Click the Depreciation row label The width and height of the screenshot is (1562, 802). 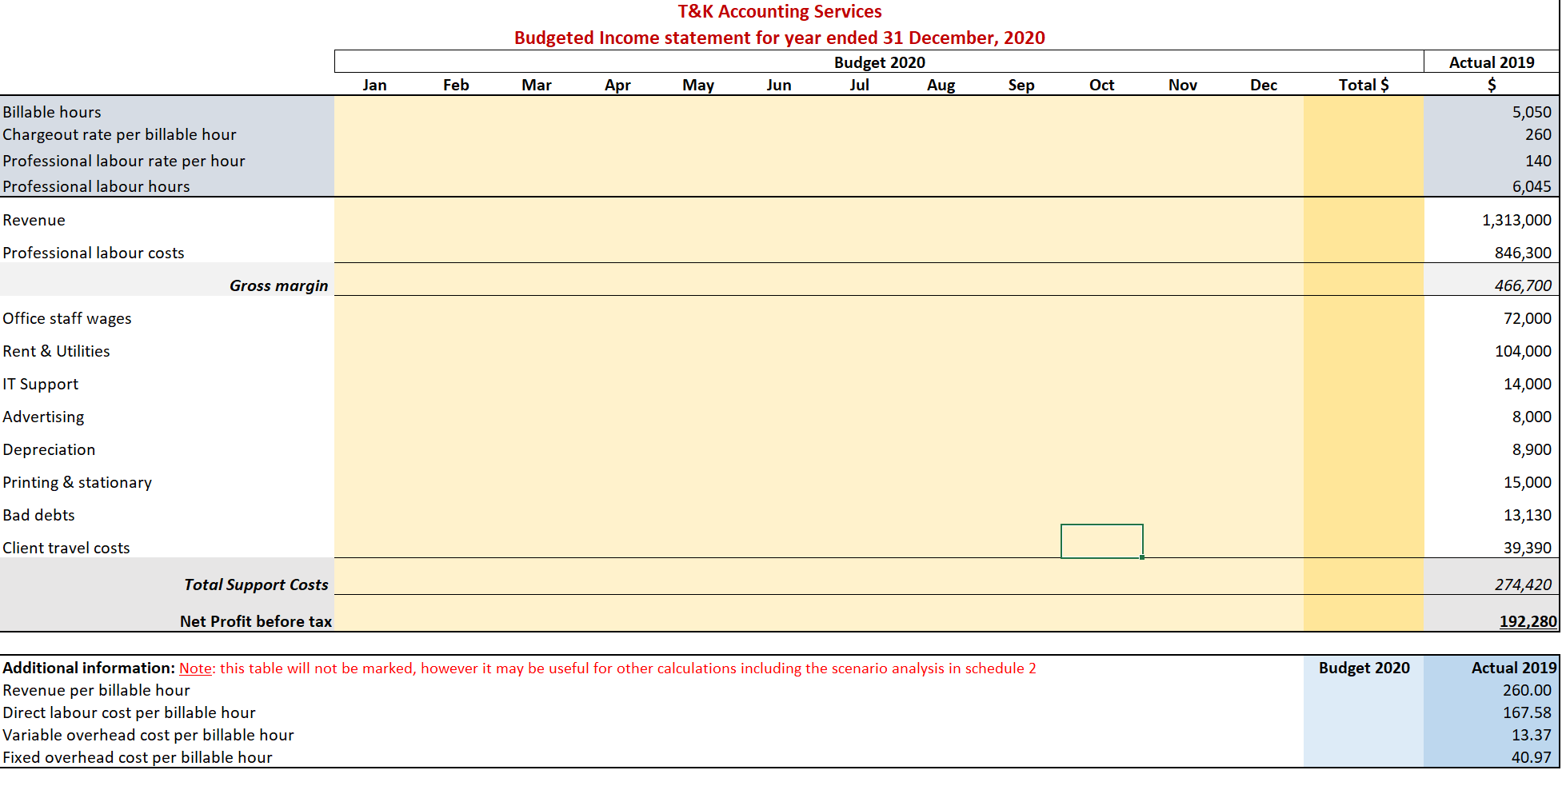pyautogui.click(x=49, y=449)
